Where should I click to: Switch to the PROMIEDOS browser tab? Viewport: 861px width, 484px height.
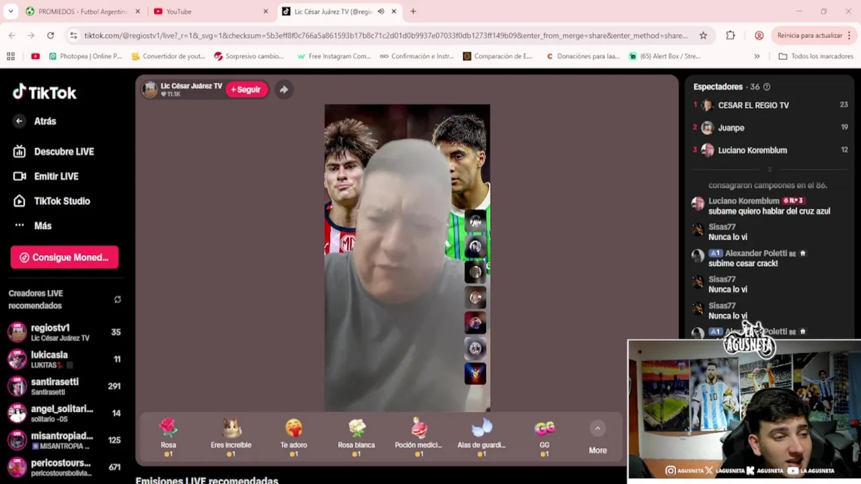(83, 11)
